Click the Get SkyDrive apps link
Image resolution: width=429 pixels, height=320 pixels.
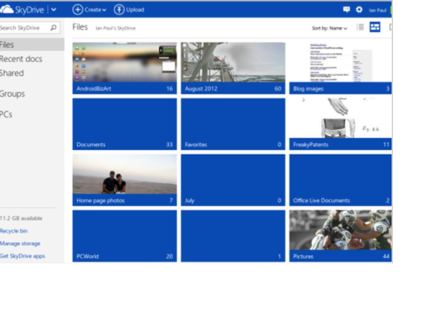(23, 256)
